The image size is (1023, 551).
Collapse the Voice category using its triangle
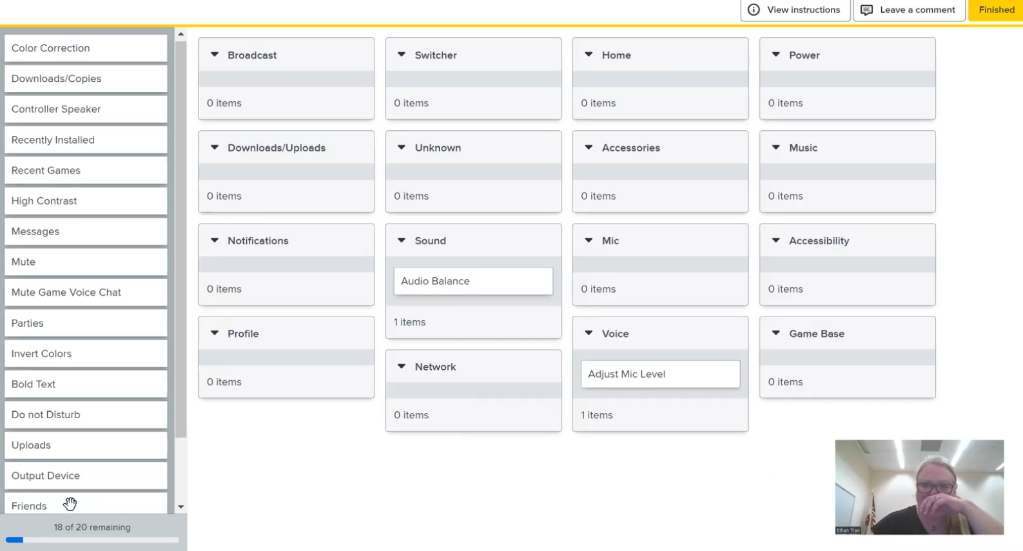(589, 333)
